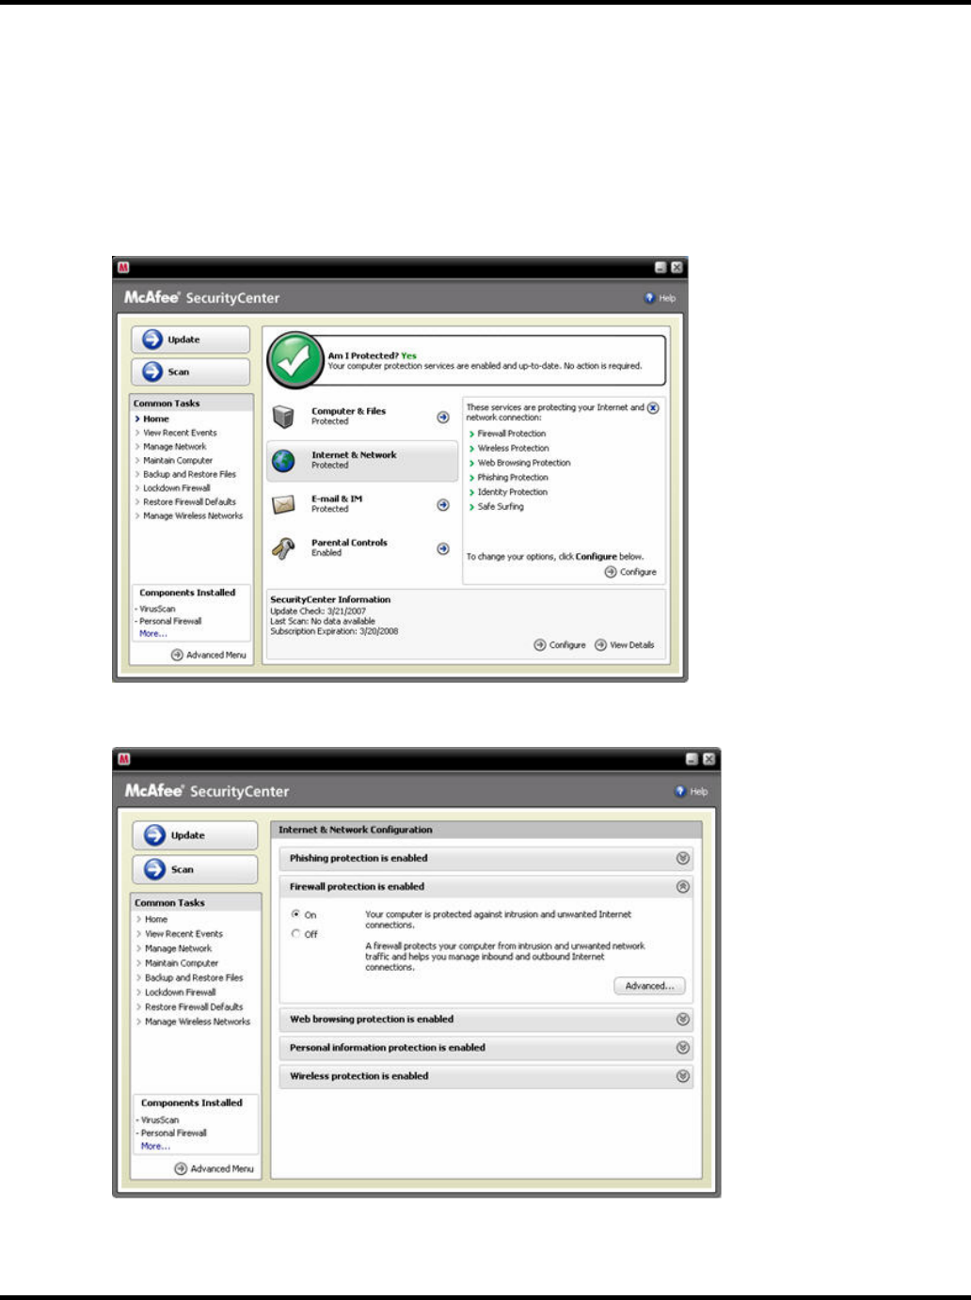Click Update button in lower SecurityCenter window
This screenshot has height=1300, width=971.
click(x=195, y=835)
